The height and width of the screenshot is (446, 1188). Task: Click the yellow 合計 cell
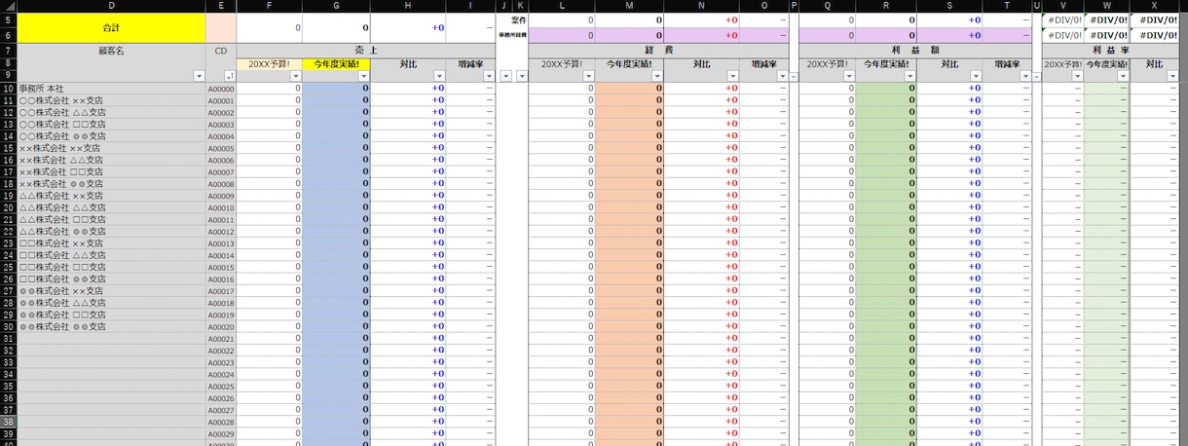[112, 28]
